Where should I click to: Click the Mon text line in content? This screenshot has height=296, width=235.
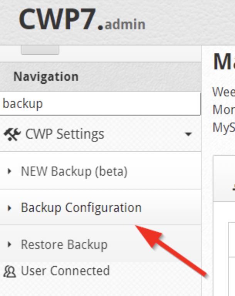224,109
